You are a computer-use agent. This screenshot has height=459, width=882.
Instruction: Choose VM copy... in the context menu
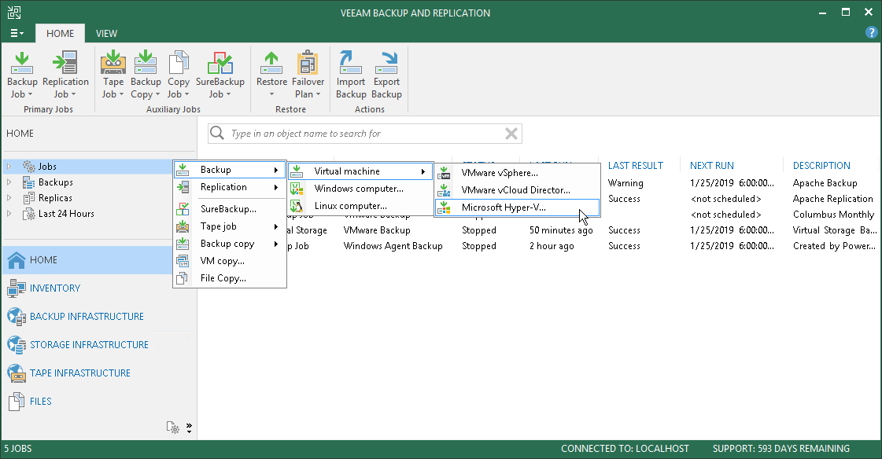[230, 261]
